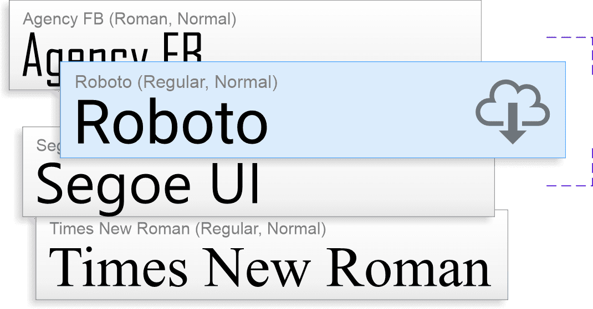Click "(Regular, Normal)" in the Roboto caption
Image resolution: width=593 pixels, height=309 pixels.
point(207,82)
